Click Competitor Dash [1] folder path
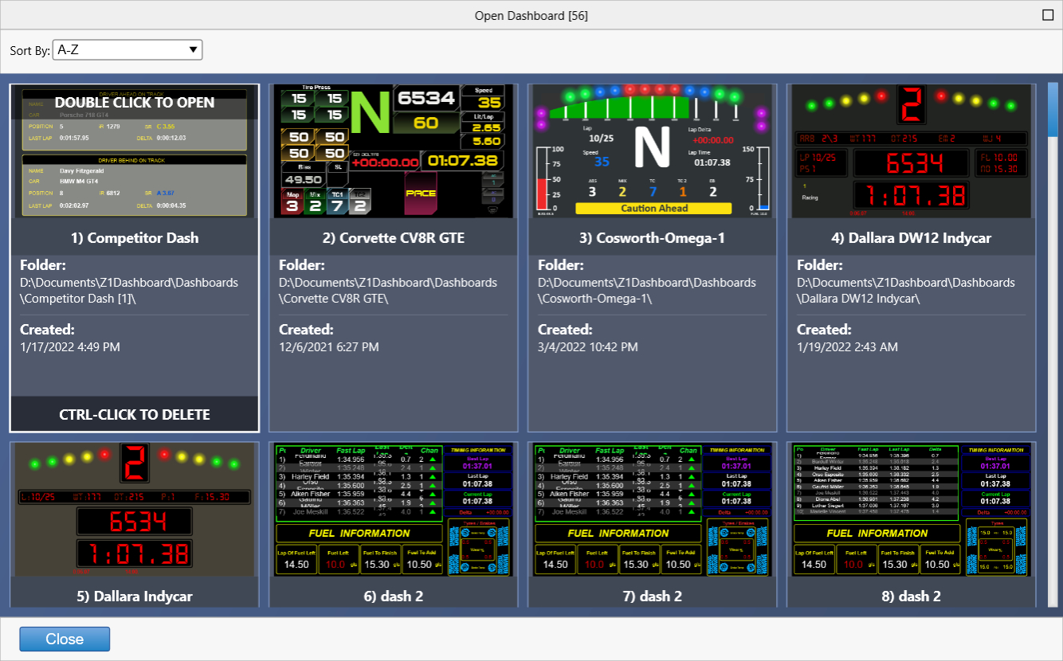The height and width of the screenshot is (661, 1063). point(129,291)
